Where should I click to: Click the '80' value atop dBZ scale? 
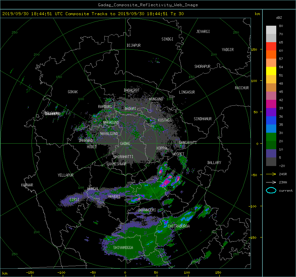point(281,26)
